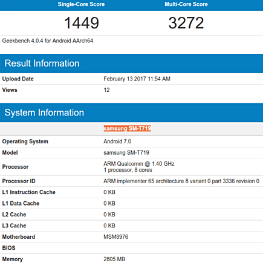Select the 2805 MB memory value

(x=114, y=259)
